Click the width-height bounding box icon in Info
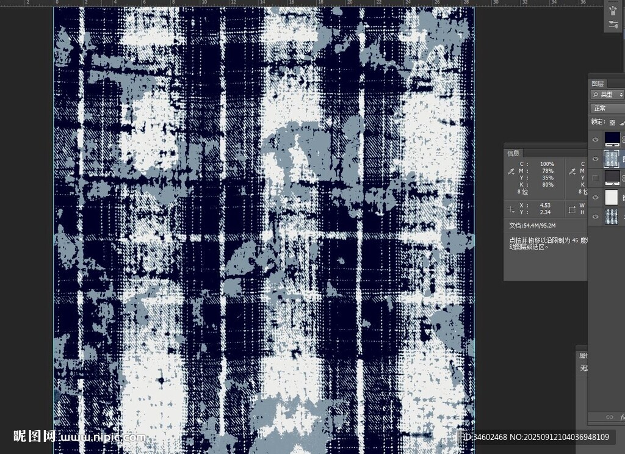 [x=572, y=209]
